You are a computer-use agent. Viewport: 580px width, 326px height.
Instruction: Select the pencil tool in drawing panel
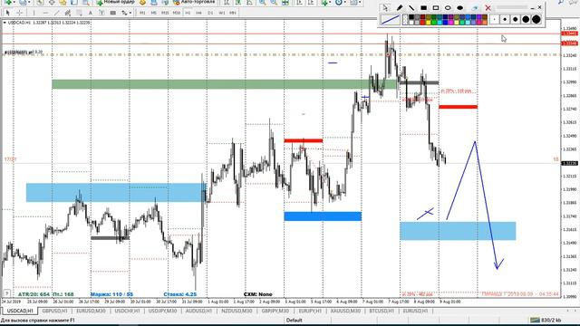click(x=400, y=7)
